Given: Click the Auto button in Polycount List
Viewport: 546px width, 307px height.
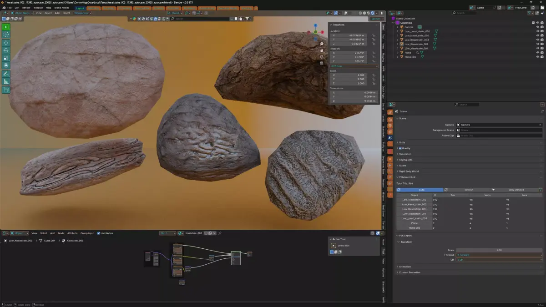Looking at the screenshot, I should (422, 190).
